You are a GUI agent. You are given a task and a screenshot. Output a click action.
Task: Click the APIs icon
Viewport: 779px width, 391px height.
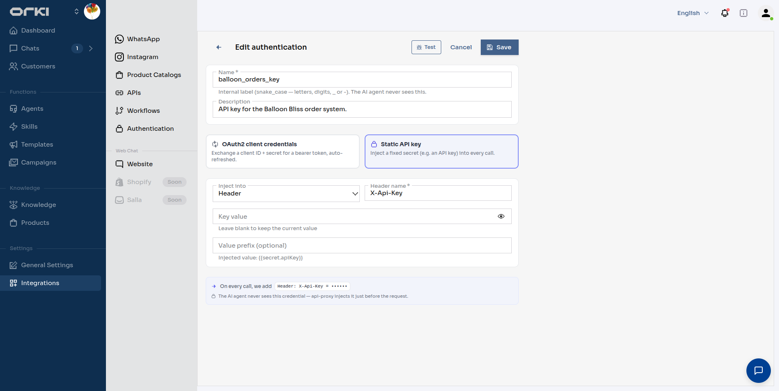(x=119, y=93)
